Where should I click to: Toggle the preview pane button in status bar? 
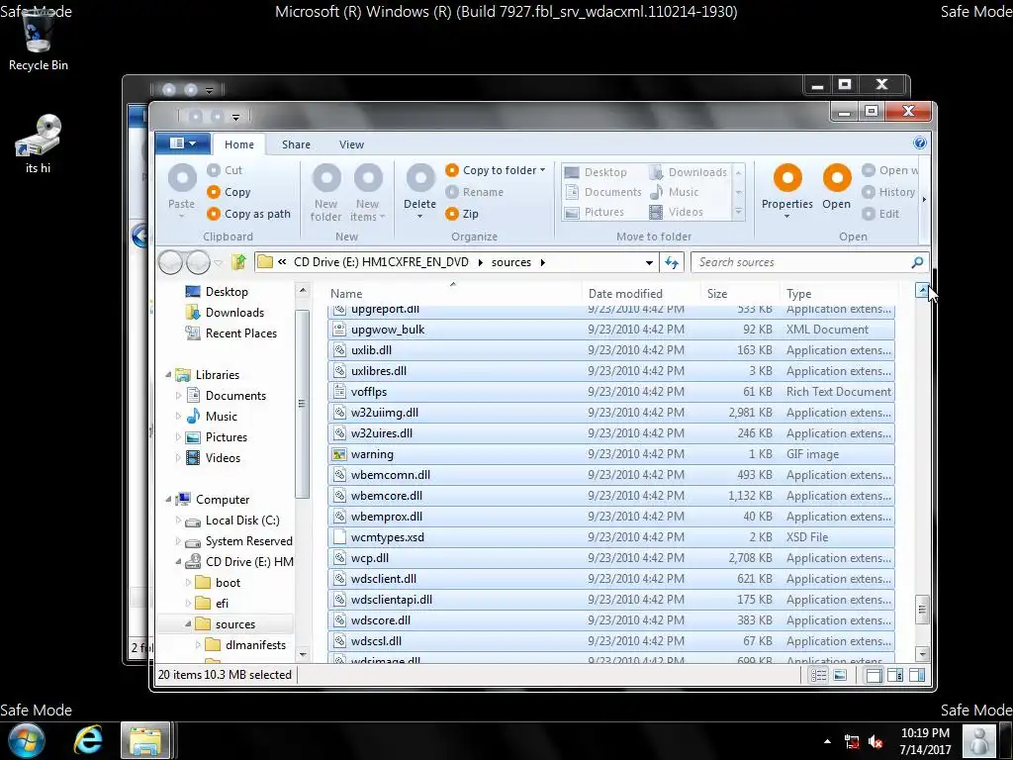coord(895,675)
